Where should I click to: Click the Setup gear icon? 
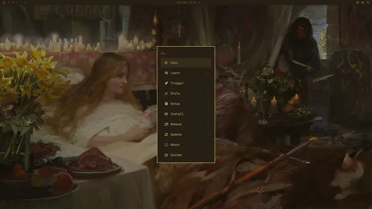[x=166, y=104]
